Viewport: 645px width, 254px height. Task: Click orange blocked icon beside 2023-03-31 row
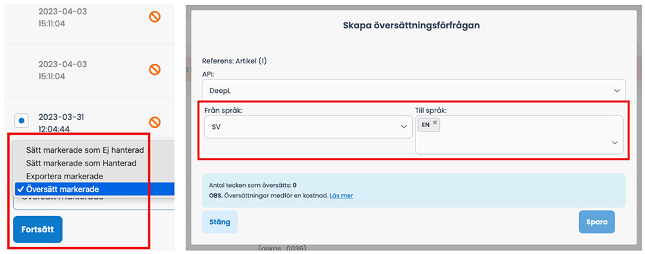coord(155,122)
